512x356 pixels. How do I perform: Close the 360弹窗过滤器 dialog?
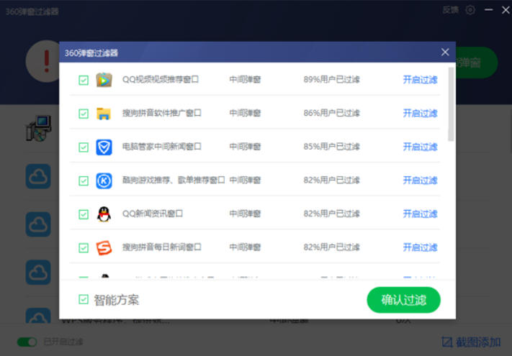(445, 53)
